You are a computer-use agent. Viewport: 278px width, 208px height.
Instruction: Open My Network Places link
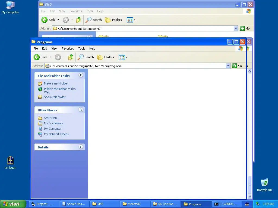(56, 134)
